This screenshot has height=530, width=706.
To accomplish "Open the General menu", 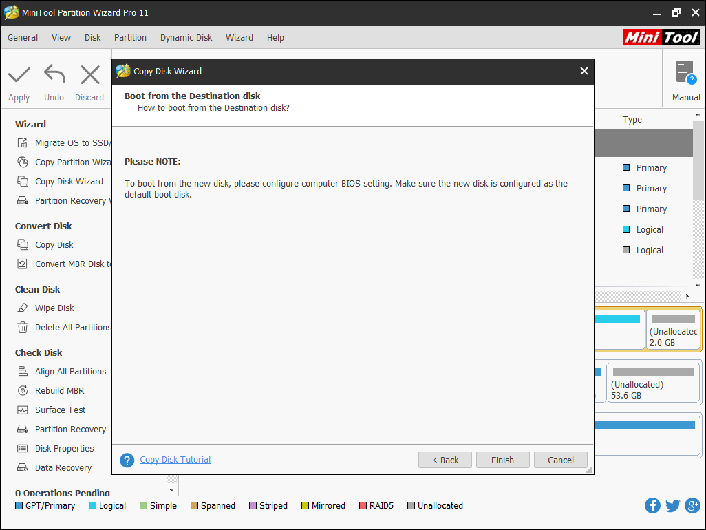I will pos(23,38).
